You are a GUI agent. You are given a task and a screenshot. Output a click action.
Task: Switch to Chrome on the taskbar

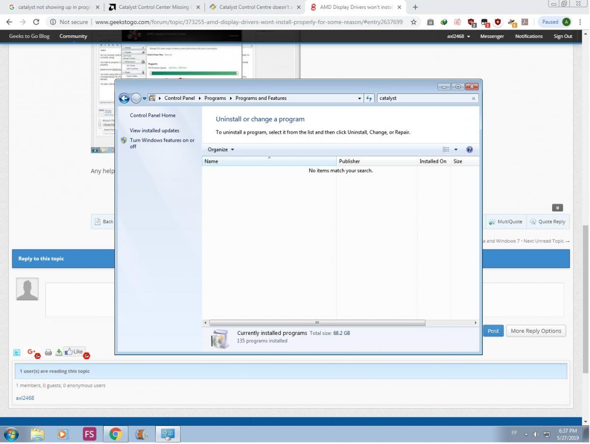[116, 434]
